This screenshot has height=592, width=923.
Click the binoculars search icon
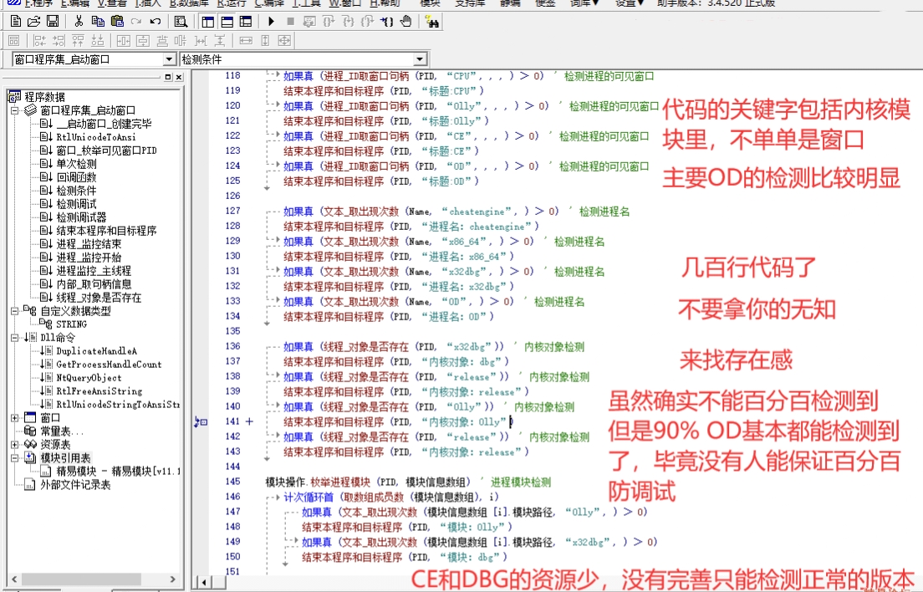point(431,23)
